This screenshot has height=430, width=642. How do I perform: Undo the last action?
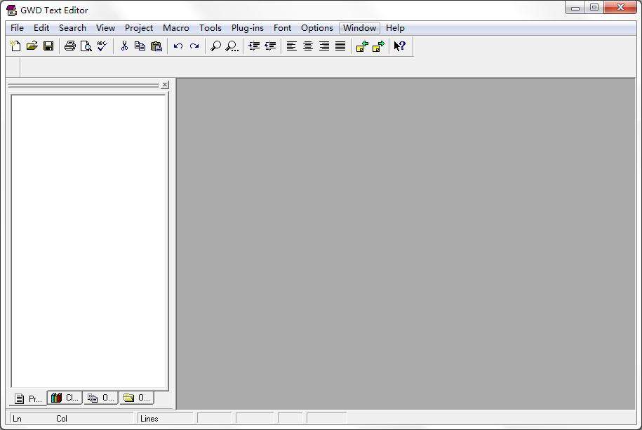click(178, 46)
